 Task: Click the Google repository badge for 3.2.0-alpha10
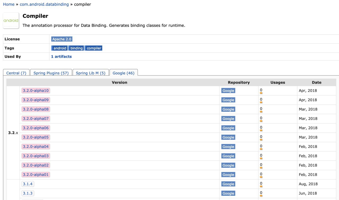pos(228,91)
